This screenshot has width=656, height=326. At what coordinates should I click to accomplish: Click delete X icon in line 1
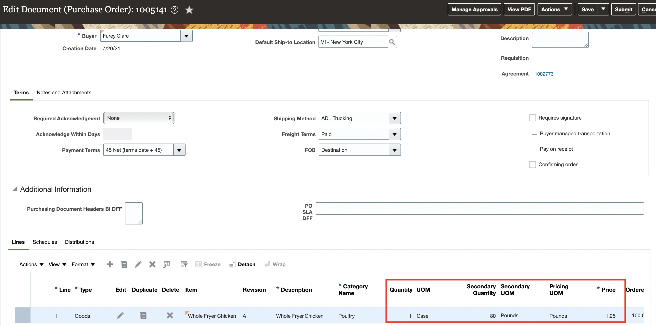coord(170,315)
